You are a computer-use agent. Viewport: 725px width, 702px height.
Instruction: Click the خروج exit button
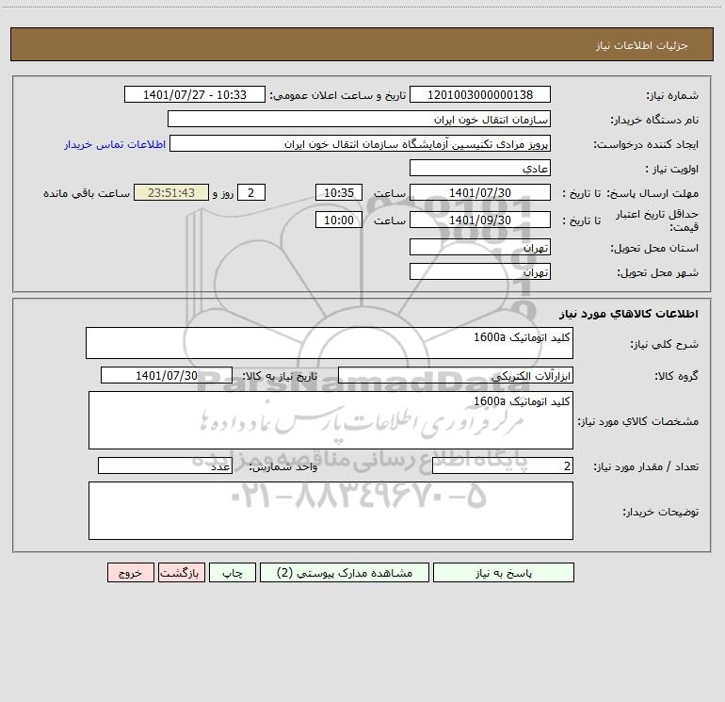tap(130, 572)
